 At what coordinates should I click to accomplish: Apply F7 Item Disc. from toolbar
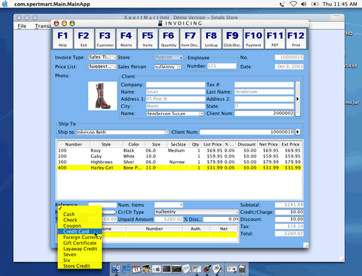[x=190, y=39]
